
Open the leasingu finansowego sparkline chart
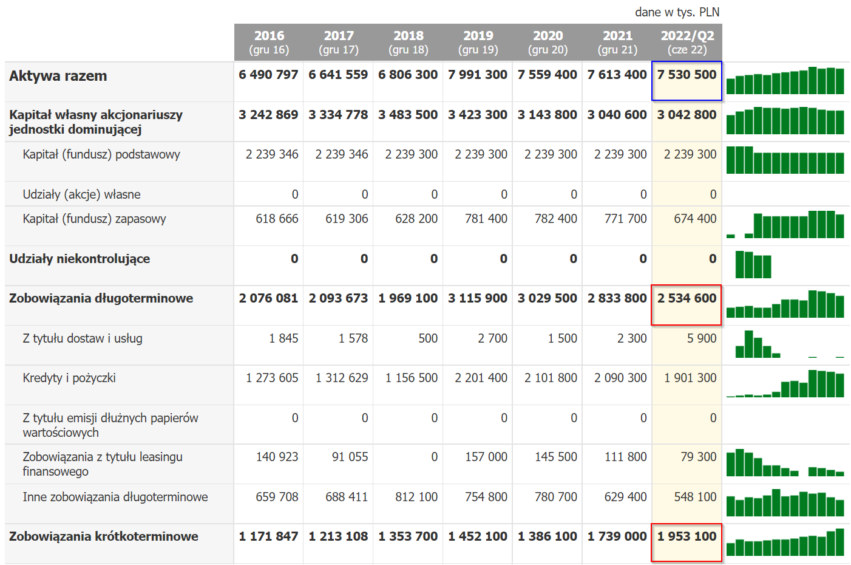pyautogui.click(x=785, y=462)
